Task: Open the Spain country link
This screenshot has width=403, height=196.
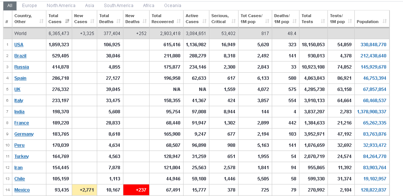Action: click(x=20, y=78)
